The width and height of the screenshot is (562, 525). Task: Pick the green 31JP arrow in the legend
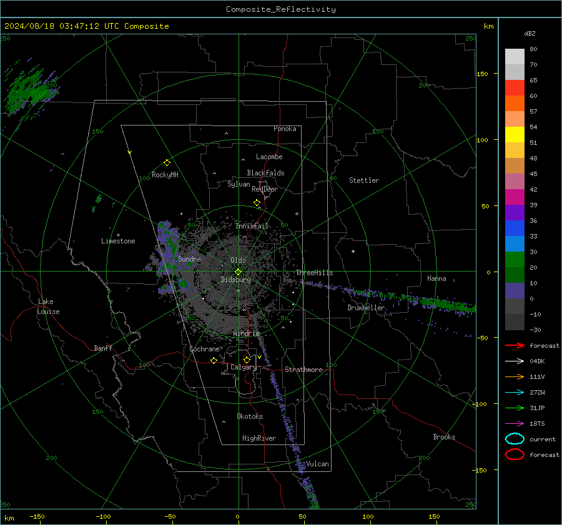point(515,408)
